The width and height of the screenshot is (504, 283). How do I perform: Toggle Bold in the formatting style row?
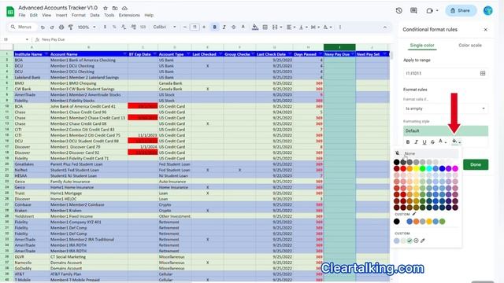[408, 141]
